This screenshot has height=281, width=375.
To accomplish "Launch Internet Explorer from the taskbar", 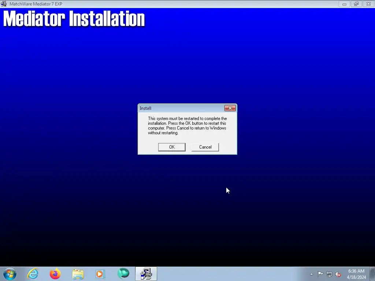I will tap(33, 274).
